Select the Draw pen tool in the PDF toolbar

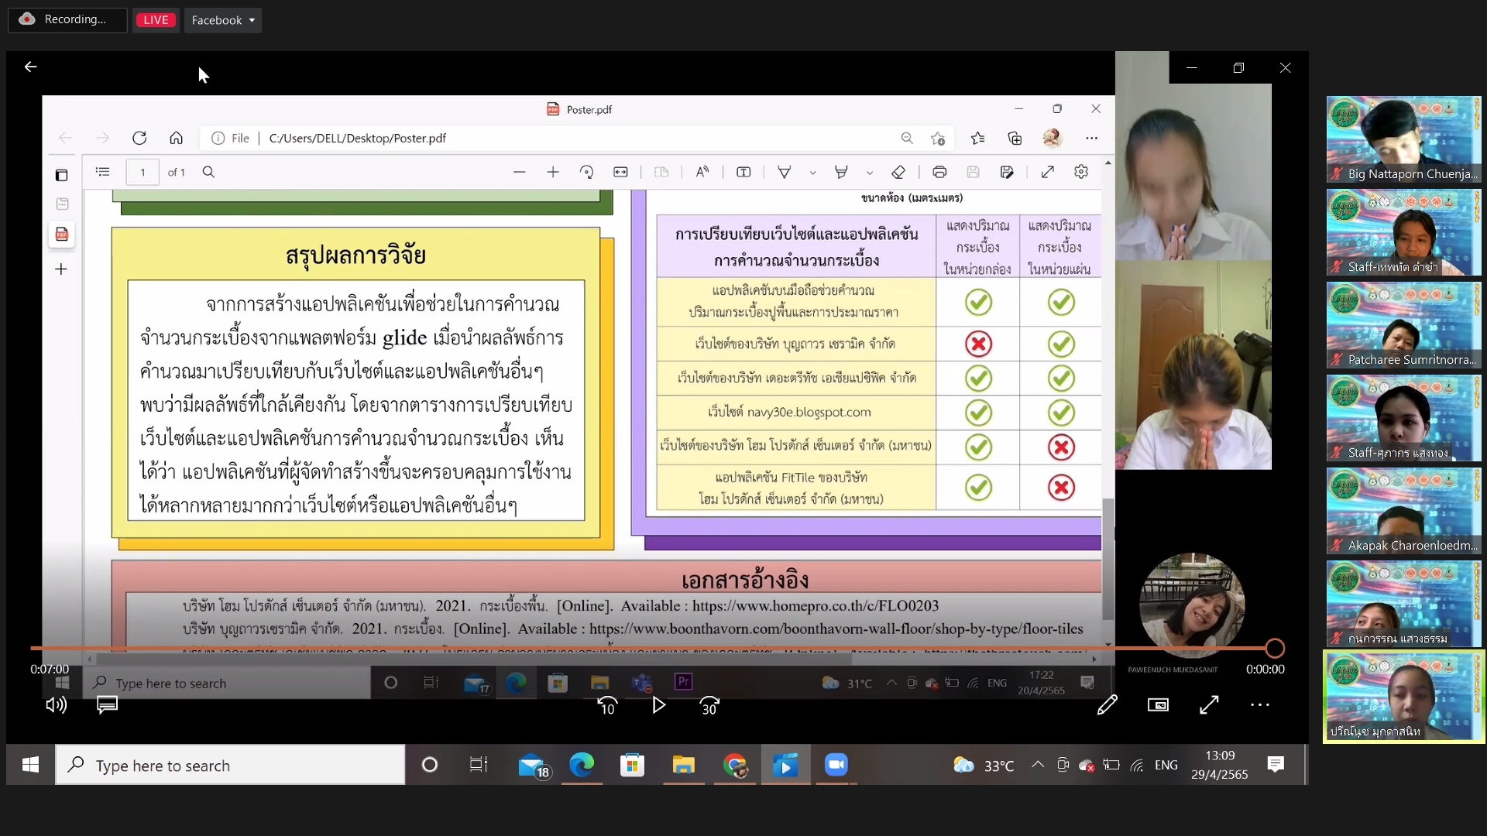785,172
